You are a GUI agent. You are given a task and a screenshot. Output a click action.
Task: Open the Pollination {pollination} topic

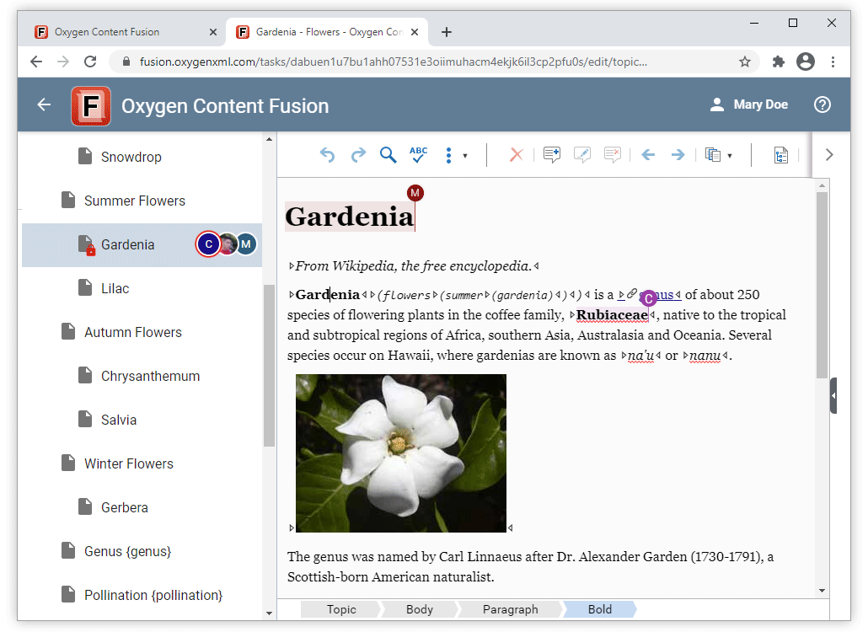click(153, 595)
